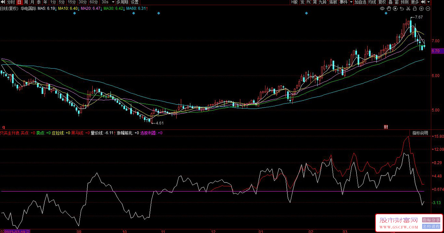The height and width of the screenshot is (233, 444).
Task: Click the 只买主升浪 indicator name
Action: pos(10,133)
